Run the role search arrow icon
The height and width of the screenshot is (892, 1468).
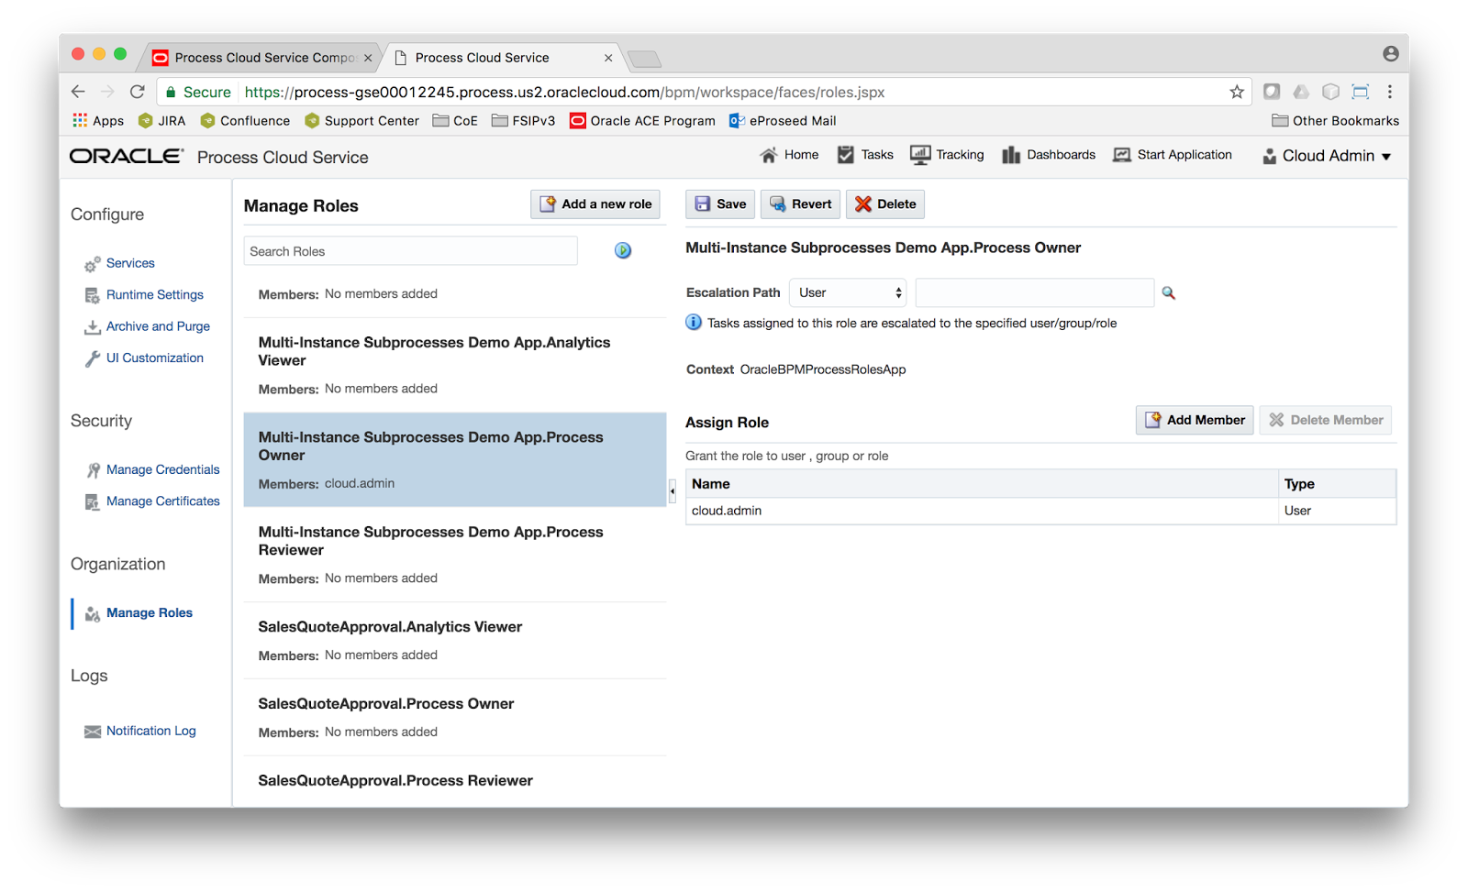[x=623, y=250]
